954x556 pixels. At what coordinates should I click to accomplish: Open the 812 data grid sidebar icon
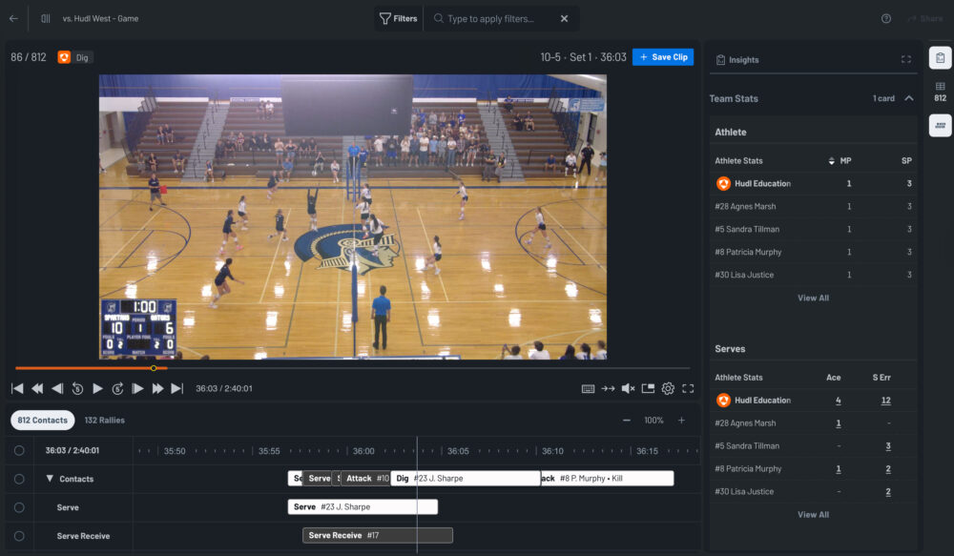click(x=940, y=92)
